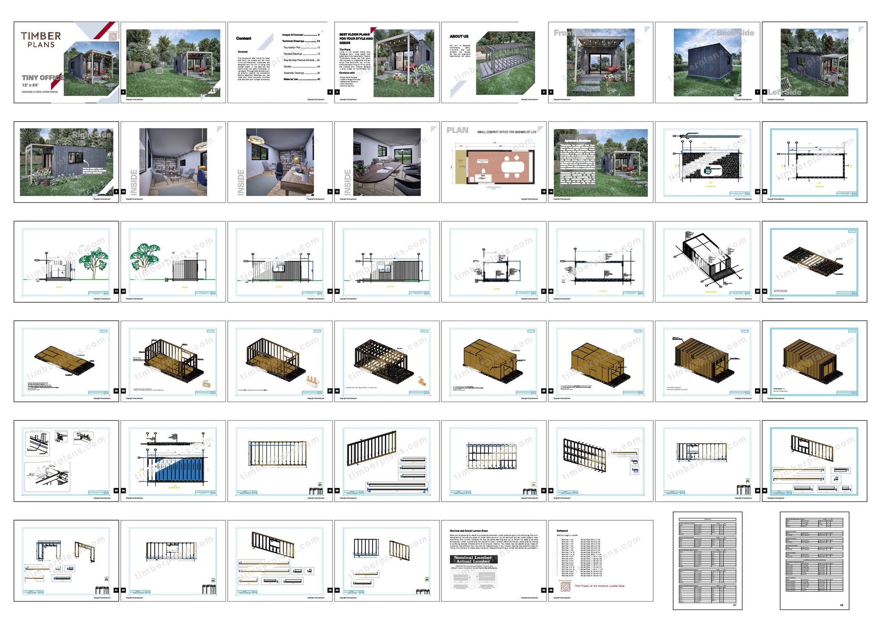Open the Foundation Plan entry in the Content list
The width and height of the screenshot is (881, 623).
tap(292, 48)
